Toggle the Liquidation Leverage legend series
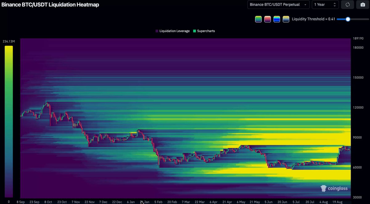Screen dimensions: 370x204 click(173, 31)
